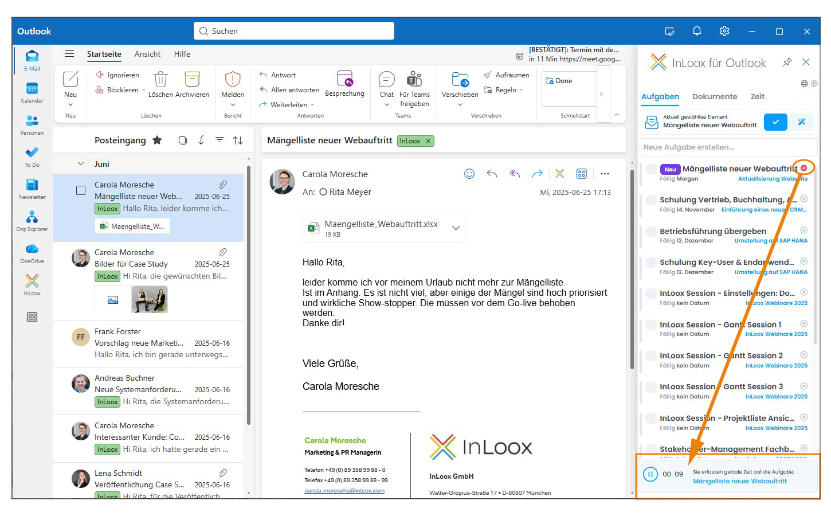Open Org Explorer in the sidebar
831x516 pixels.
(x=32, y=221)
